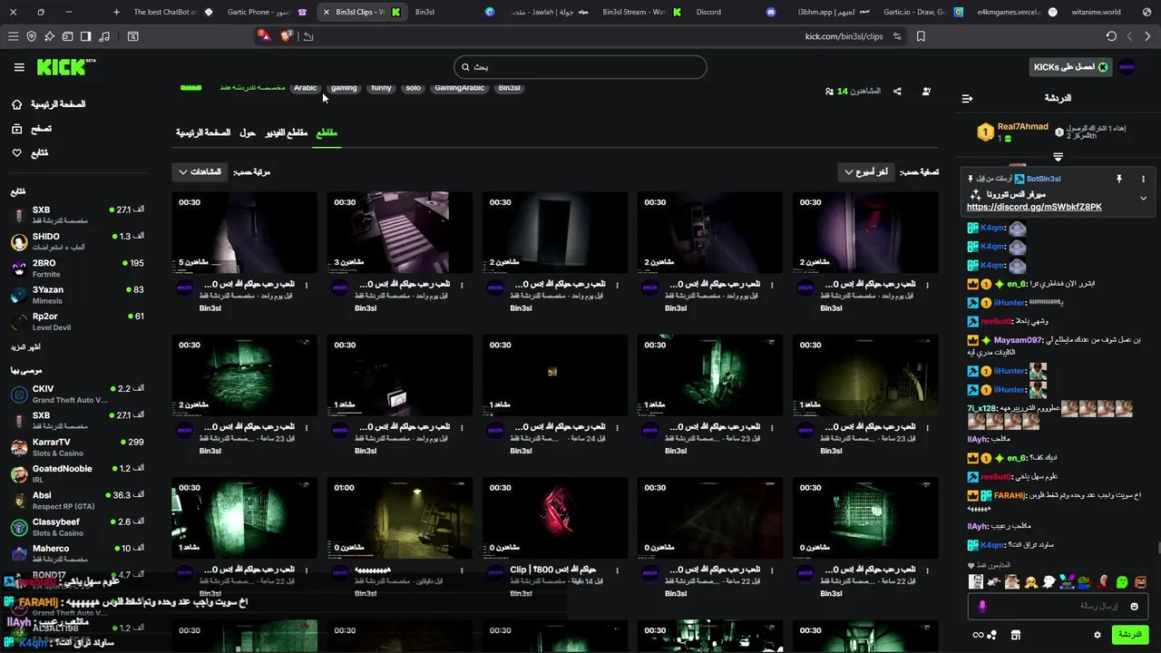Click the search field in Kick's header

pyautogui.click(x=580, y=67)
